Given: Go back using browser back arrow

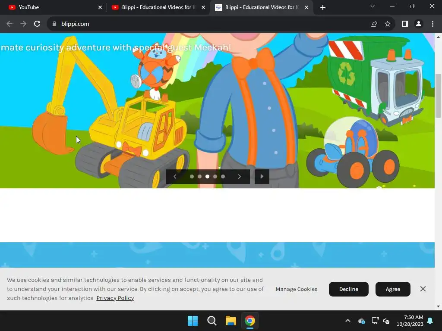Looking at the screenshot, I should [9, 24].
